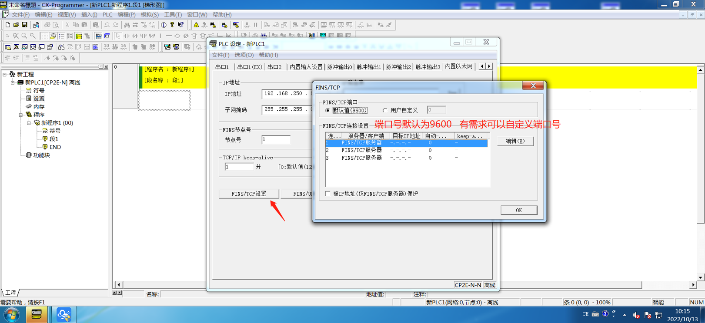This screenshot has height=323, width=705.
Task: Click the blue chat app taskbar icon
Action: pyautogui.click(x=63, y=314)
